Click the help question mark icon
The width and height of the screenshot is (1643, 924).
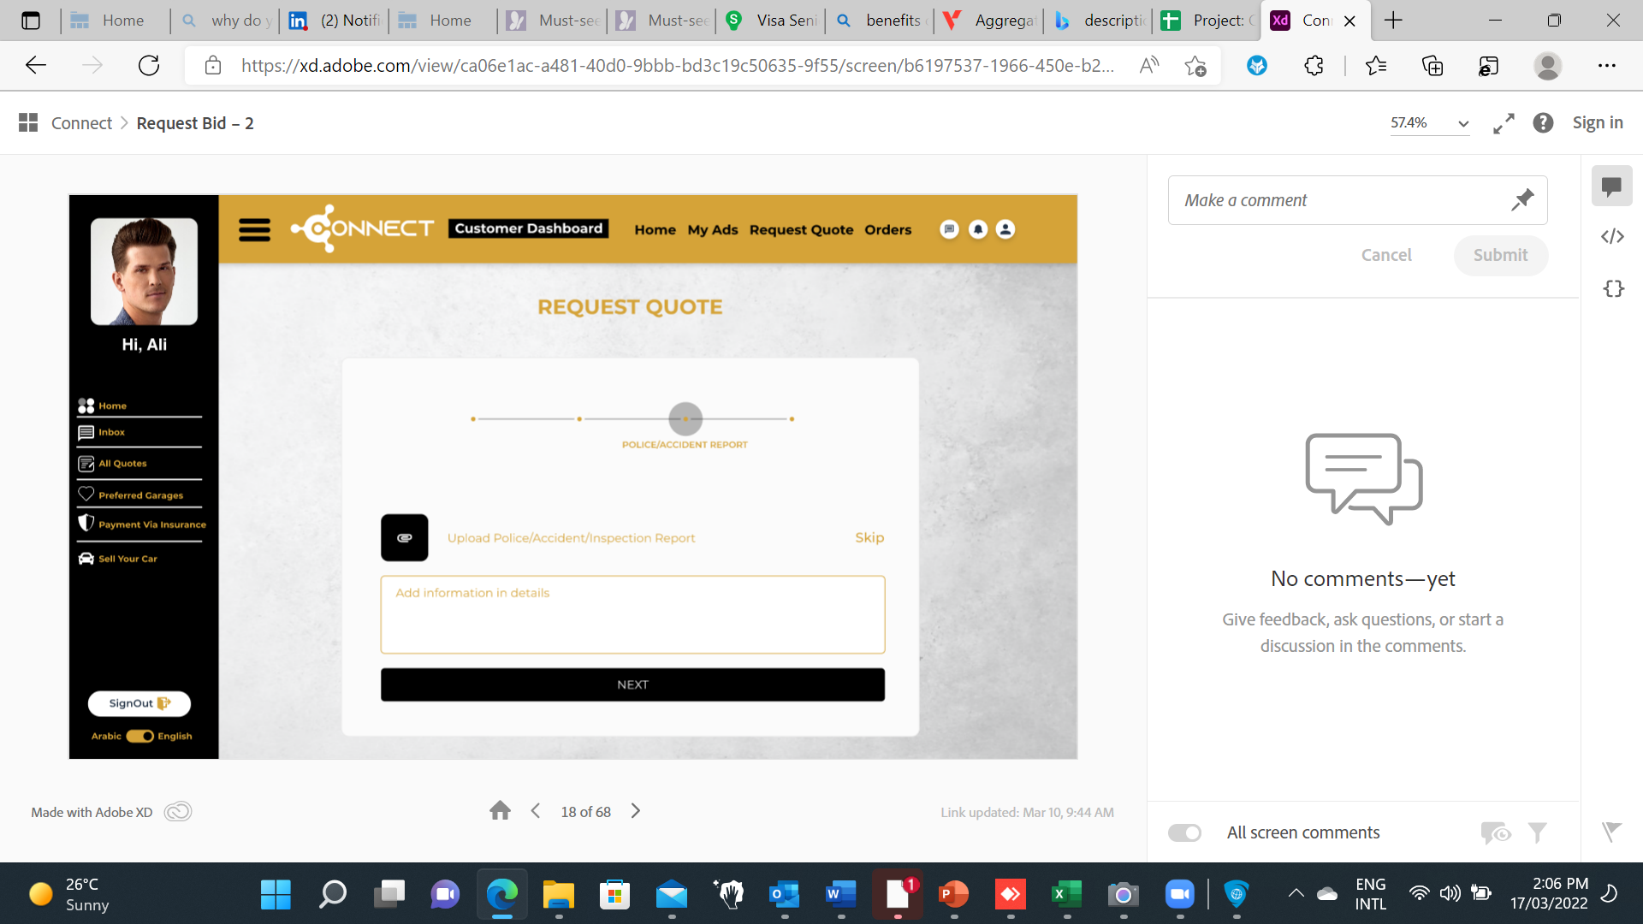pos(1543,123)
